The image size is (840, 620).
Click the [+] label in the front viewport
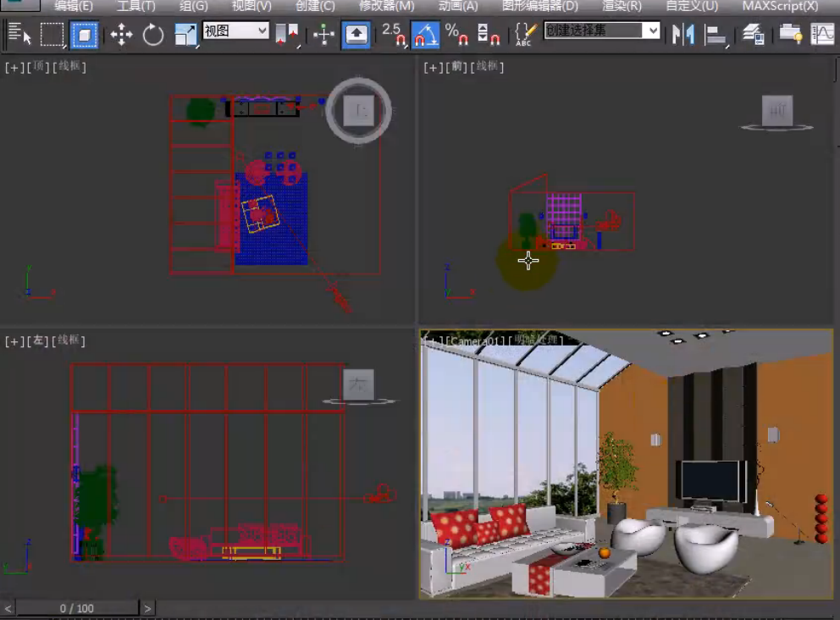point(433,68)
